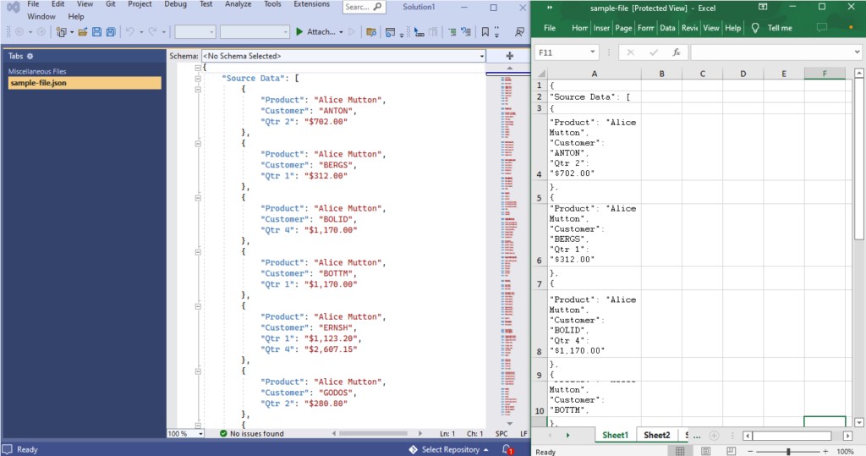Open the Debug menu in Visual Studio
Screen dimensions: 866x456
175,4
